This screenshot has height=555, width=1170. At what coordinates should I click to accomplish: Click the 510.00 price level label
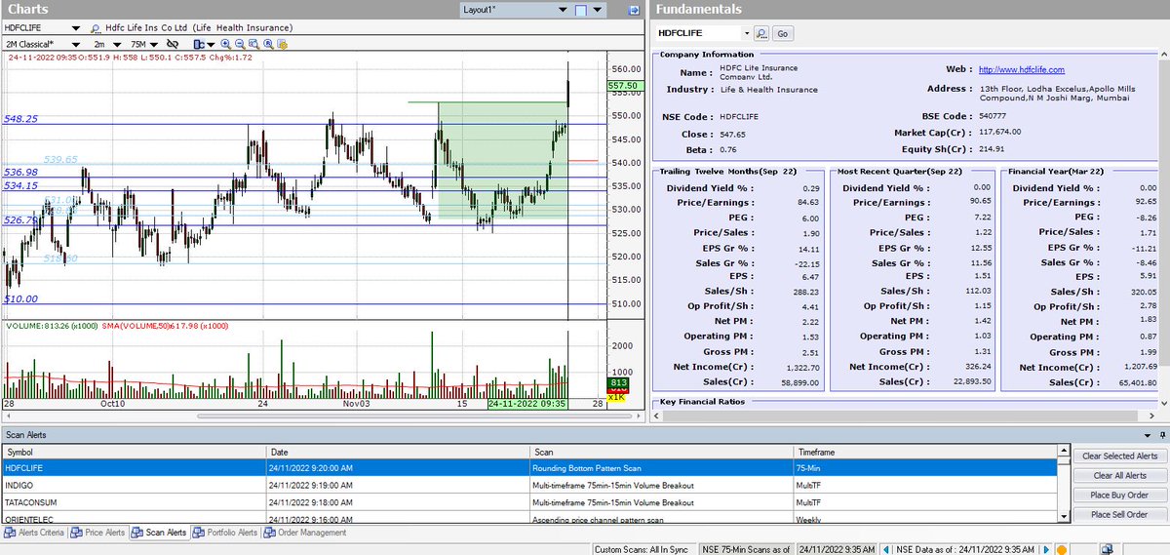(20, 298)
